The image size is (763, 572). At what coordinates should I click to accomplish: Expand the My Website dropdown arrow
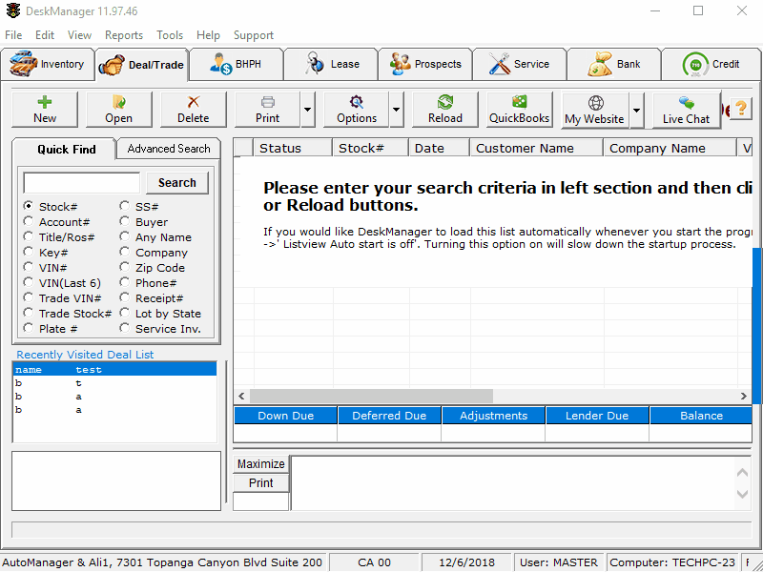click(x=636, y=111)
